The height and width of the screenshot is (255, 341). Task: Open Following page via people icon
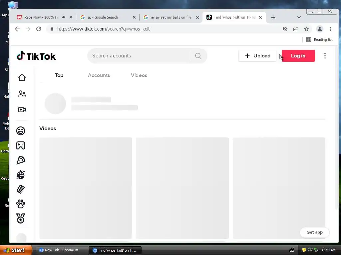click(x=22, y=93)
